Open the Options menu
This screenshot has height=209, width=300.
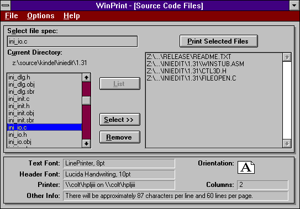click(41, 16)
